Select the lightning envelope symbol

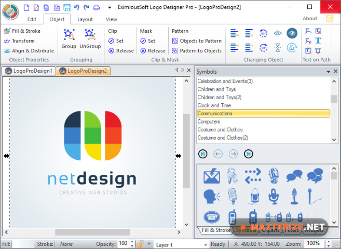[212, 176]
